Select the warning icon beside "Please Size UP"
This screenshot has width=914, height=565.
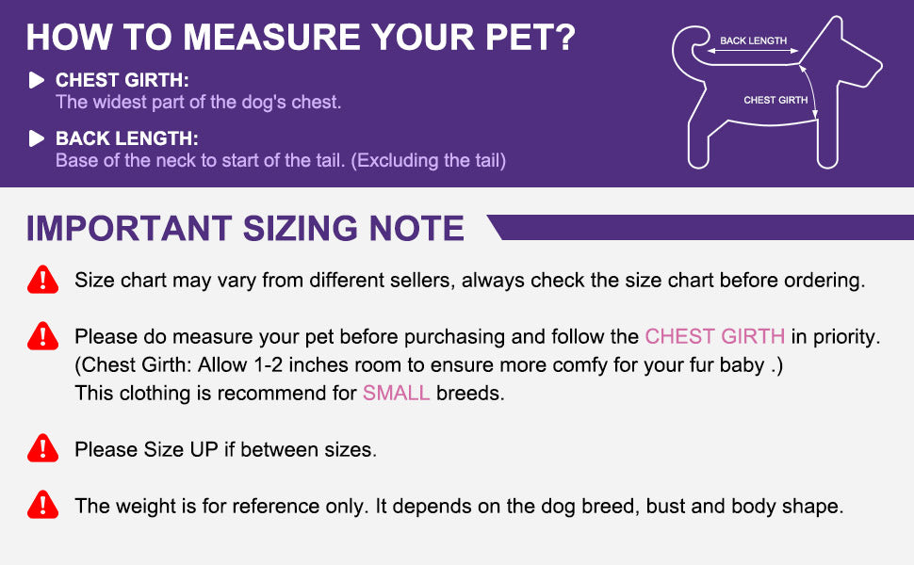pos(42,448)
